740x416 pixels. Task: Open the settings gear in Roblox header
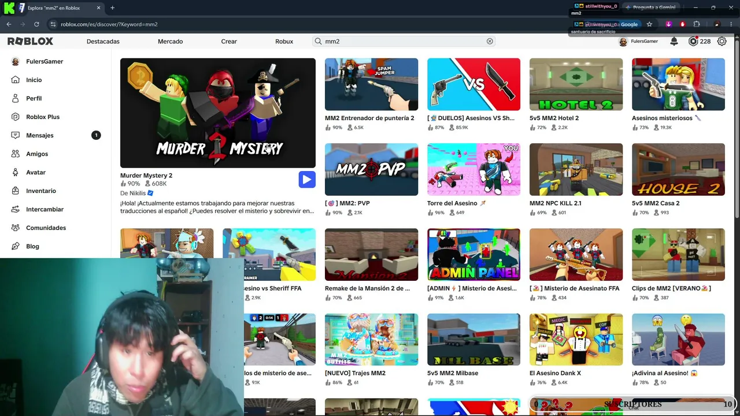[721, 42]
